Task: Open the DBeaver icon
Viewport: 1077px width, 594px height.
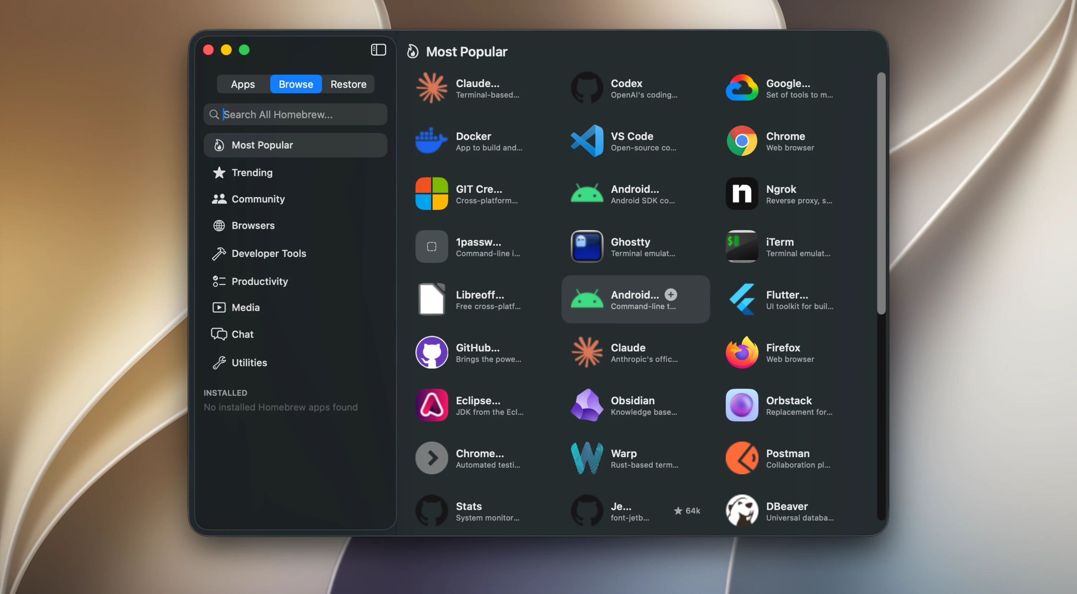Action: pyautogui.click(x=742, y=511)
